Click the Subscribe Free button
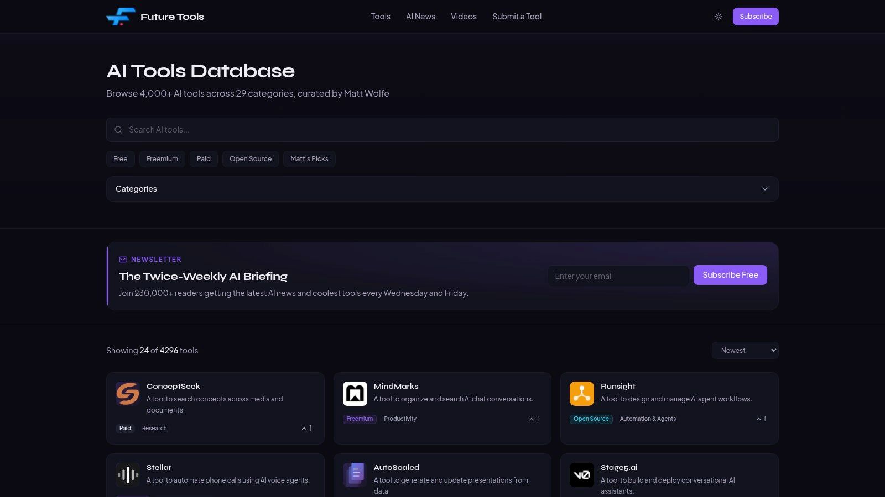The height and width of the screenshot is (497, 885). (730, 274)
